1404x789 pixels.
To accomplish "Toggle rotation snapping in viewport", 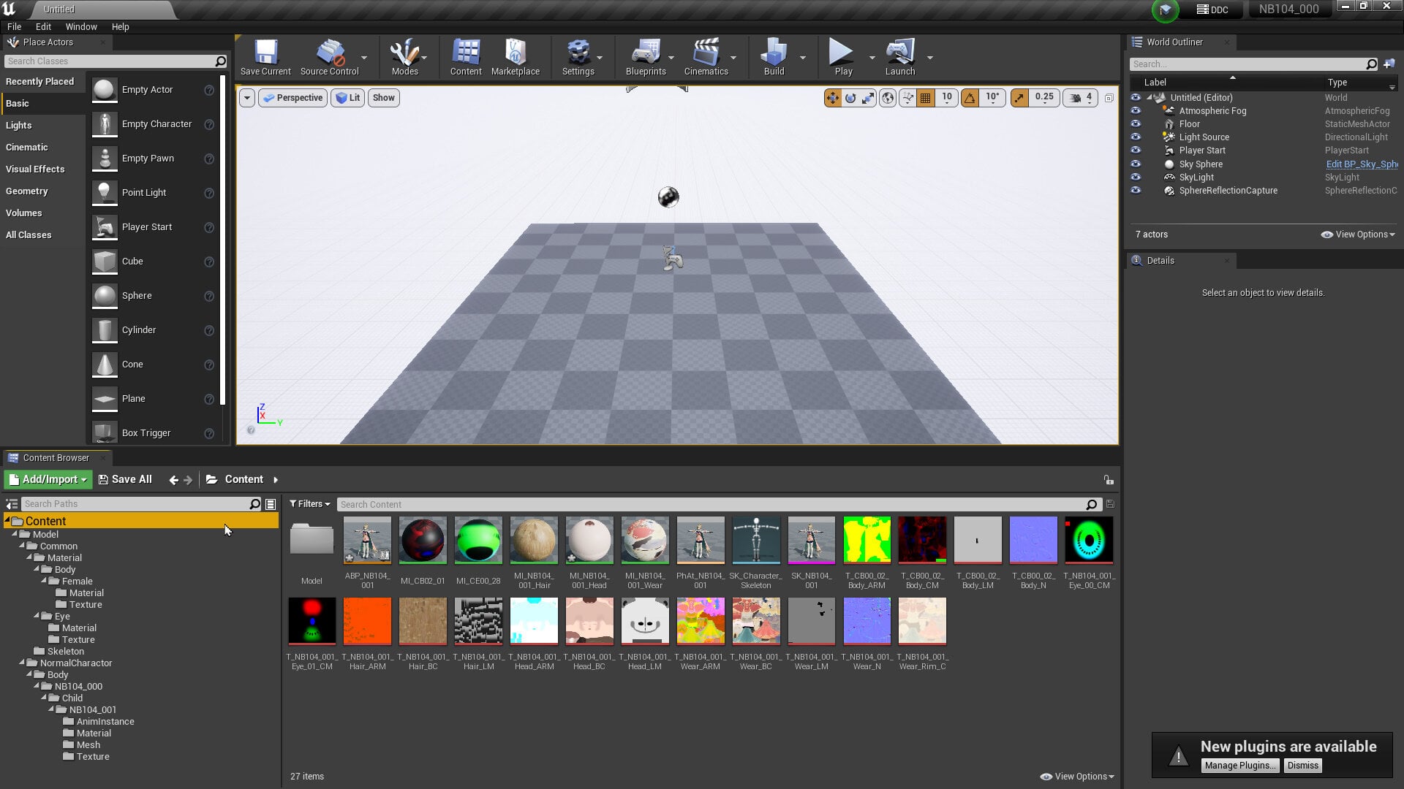I will [970, 98].
